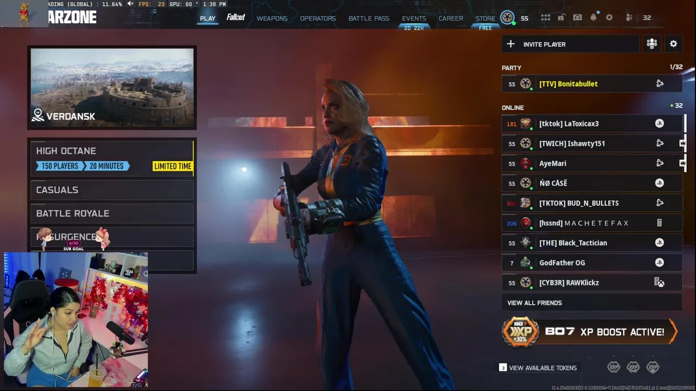Click crown icon on Ishawty151 row

682,143
